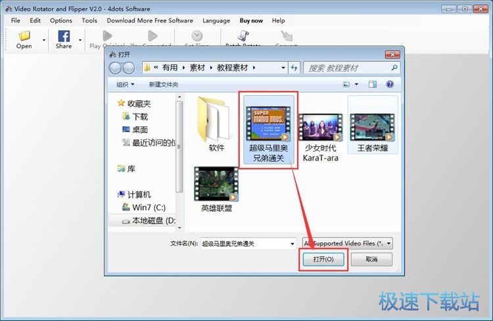Open the Edit menu
Viewport: 493px width, 321px height.
[35, 21]
